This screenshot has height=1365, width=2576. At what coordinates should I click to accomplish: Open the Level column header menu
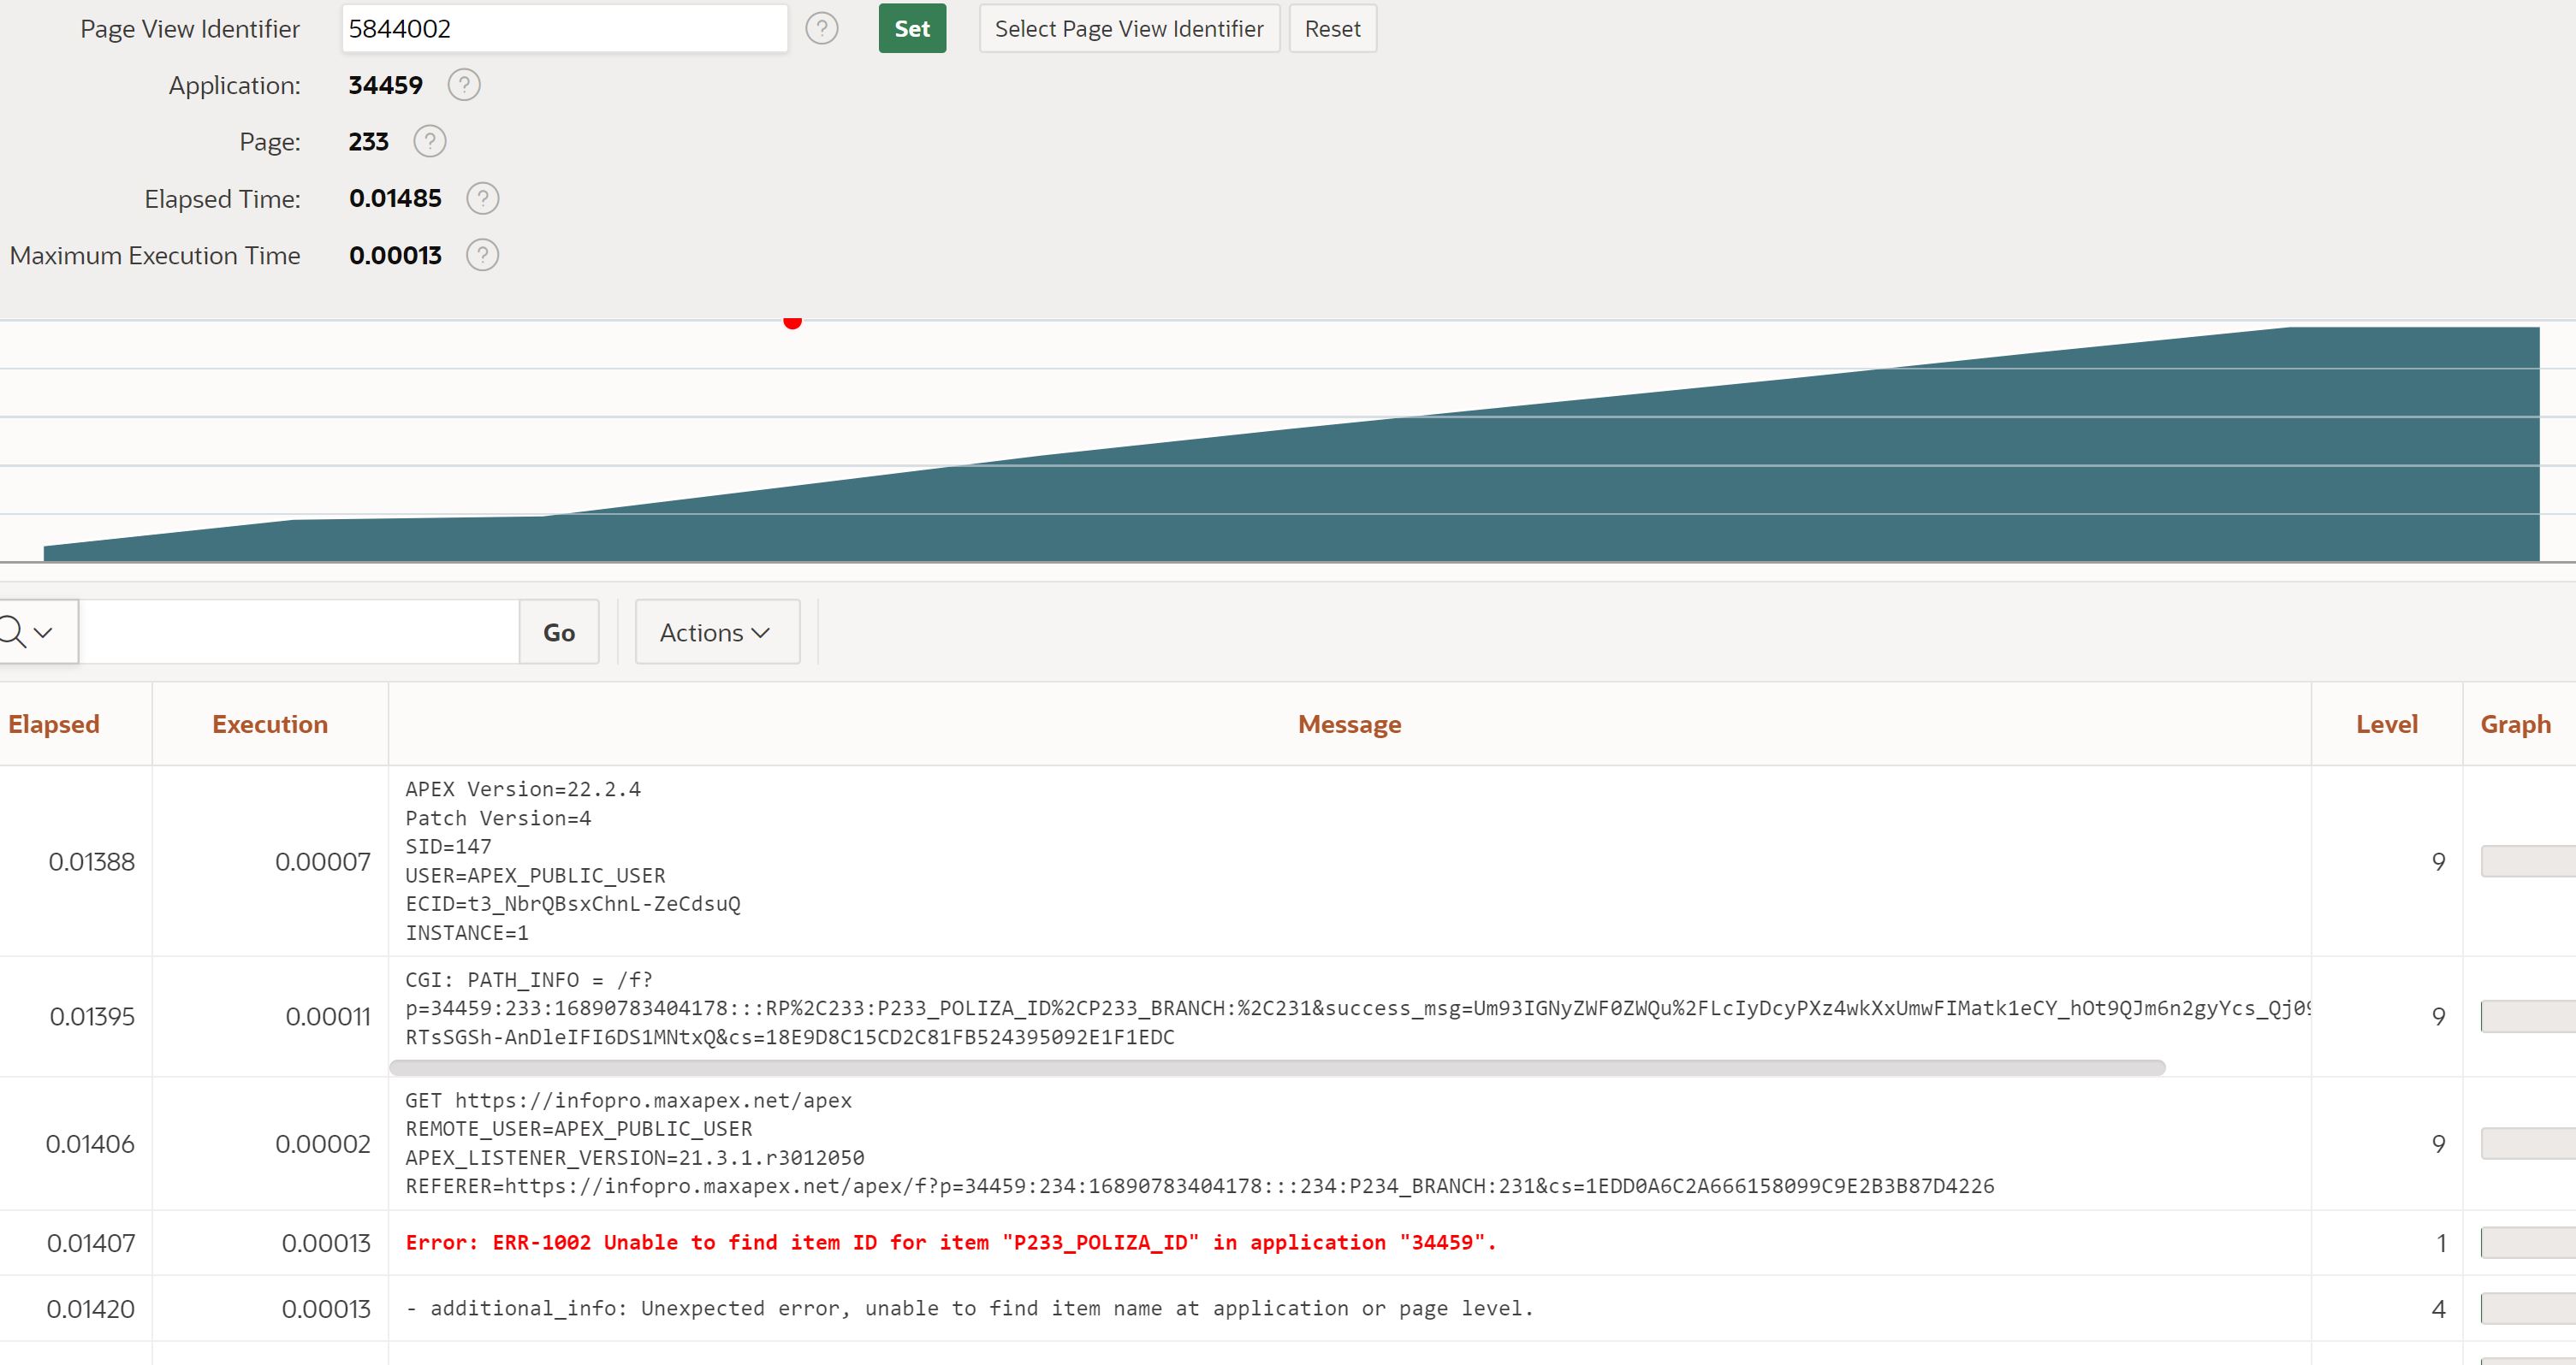(2387, 724)
